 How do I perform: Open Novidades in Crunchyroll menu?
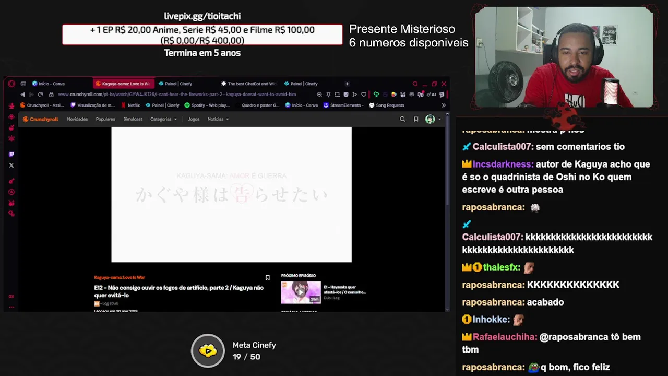click(x=77, y=119)
